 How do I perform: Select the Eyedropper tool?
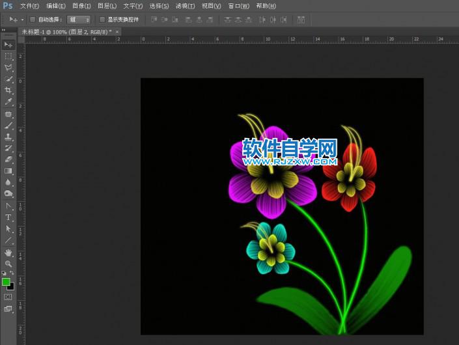[x=8, y=102]
